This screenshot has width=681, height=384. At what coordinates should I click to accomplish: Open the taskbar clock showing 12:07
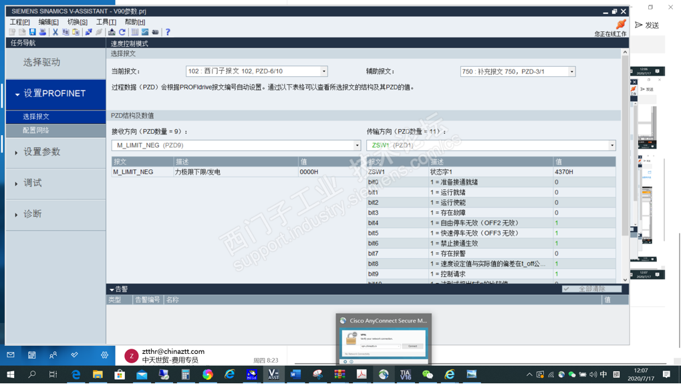click(641, 375)
